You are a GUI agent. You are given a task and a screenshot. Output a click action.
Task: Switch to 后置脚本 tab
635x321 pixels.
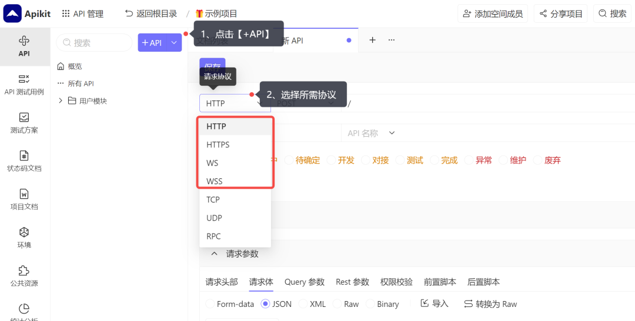point(483,282)
